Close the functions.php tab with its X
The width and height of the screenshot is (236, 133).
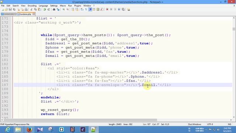pyautogui.click(x=34, y=14)
